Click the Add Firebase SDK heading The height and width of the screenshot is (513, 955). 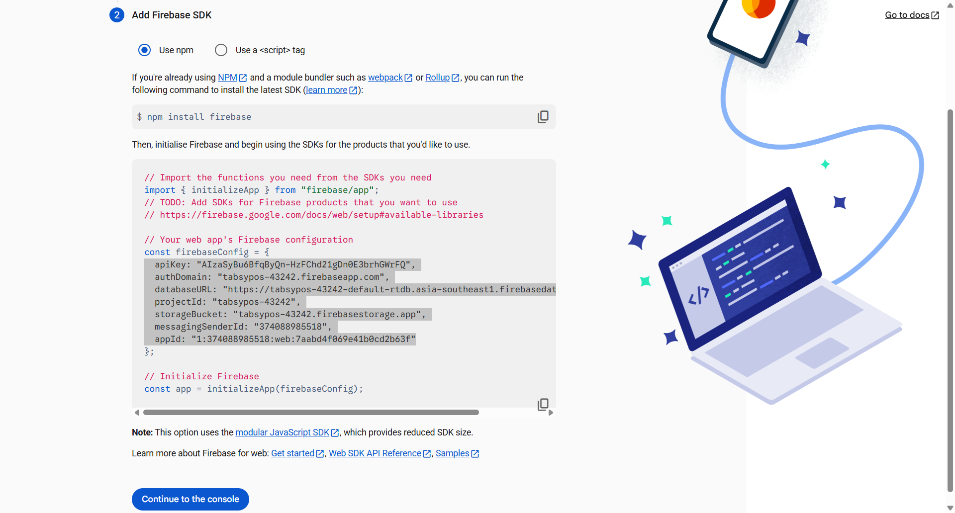coord(172,15)
